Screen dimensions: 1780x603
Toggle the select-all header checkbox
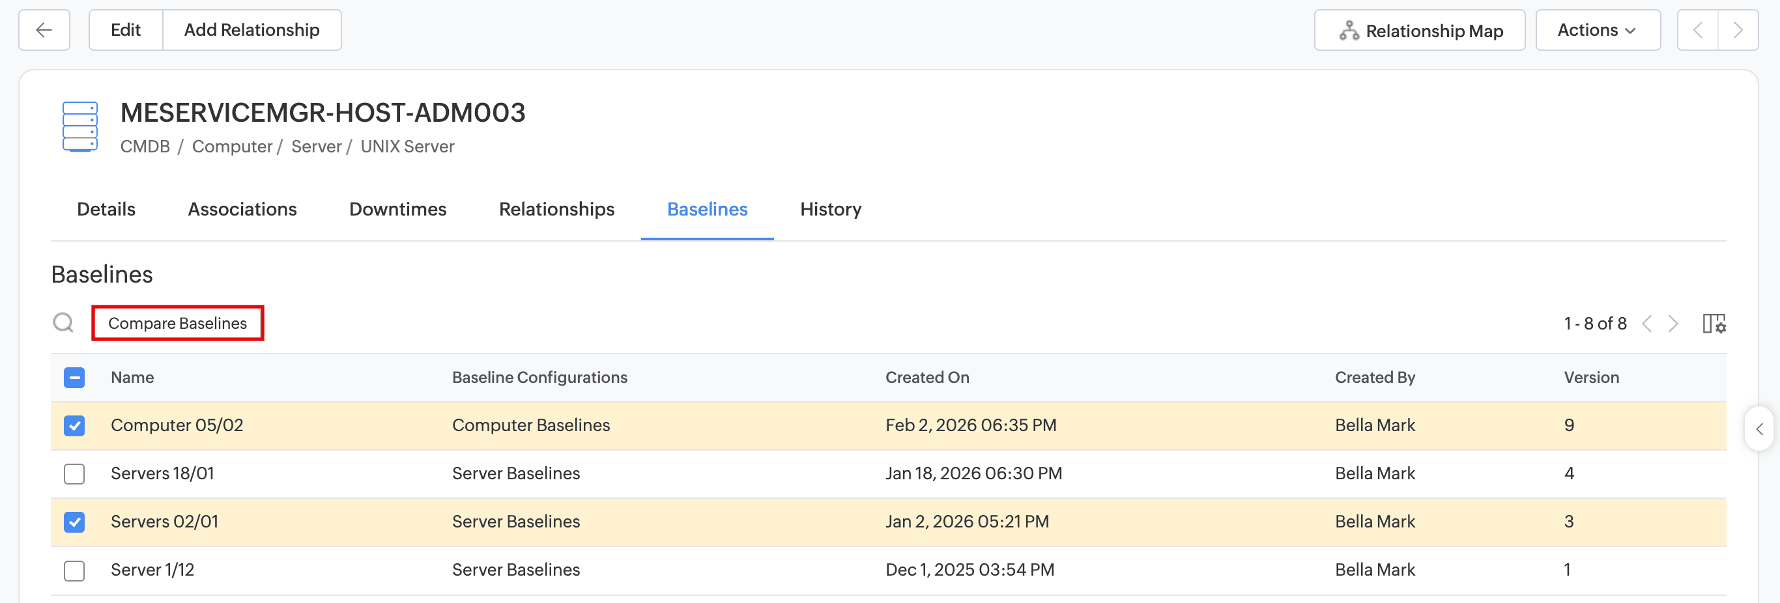75,378
